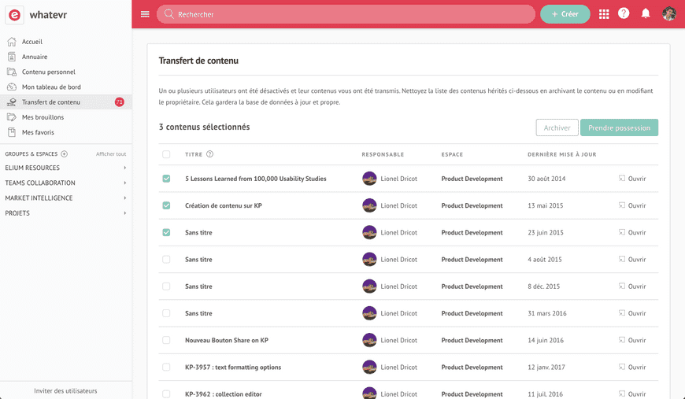This screenshot has width=685, height=399.
Task: Click the Mes brouillons icon
Action: click(12, 117)
